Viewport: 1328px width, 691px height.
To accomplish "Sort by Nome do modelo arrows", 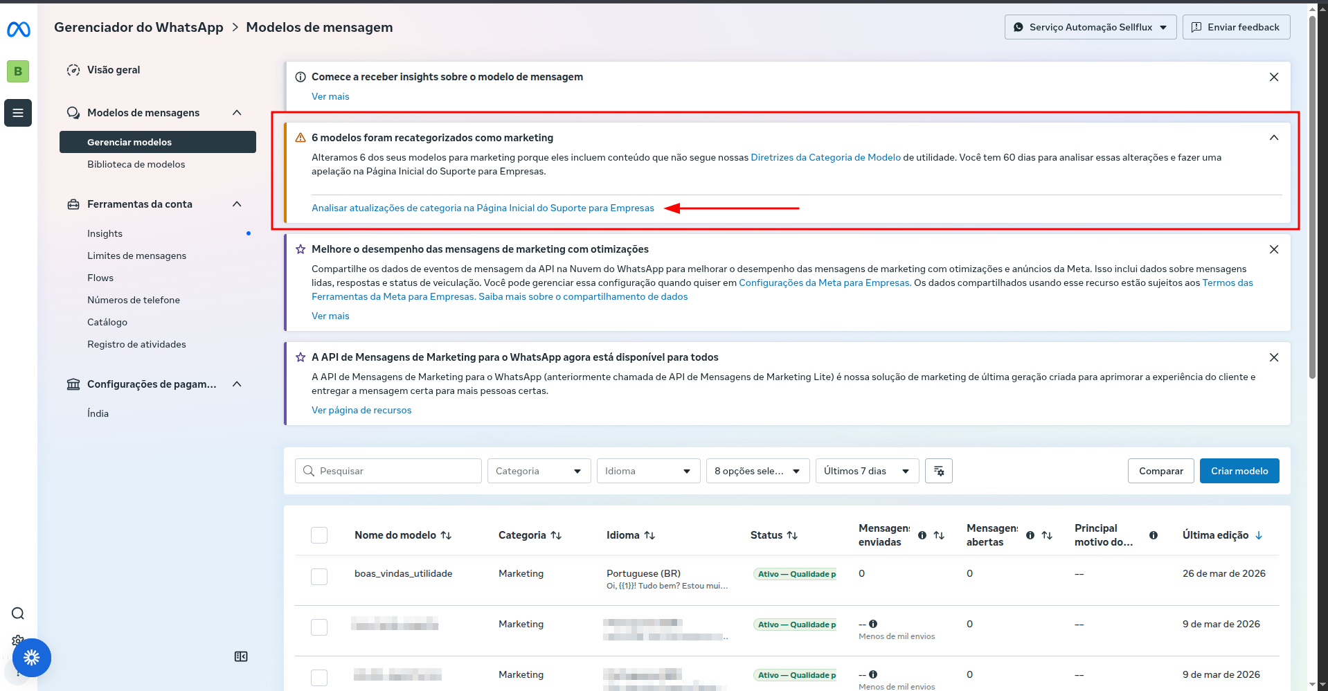I will [x=447, y=535].
